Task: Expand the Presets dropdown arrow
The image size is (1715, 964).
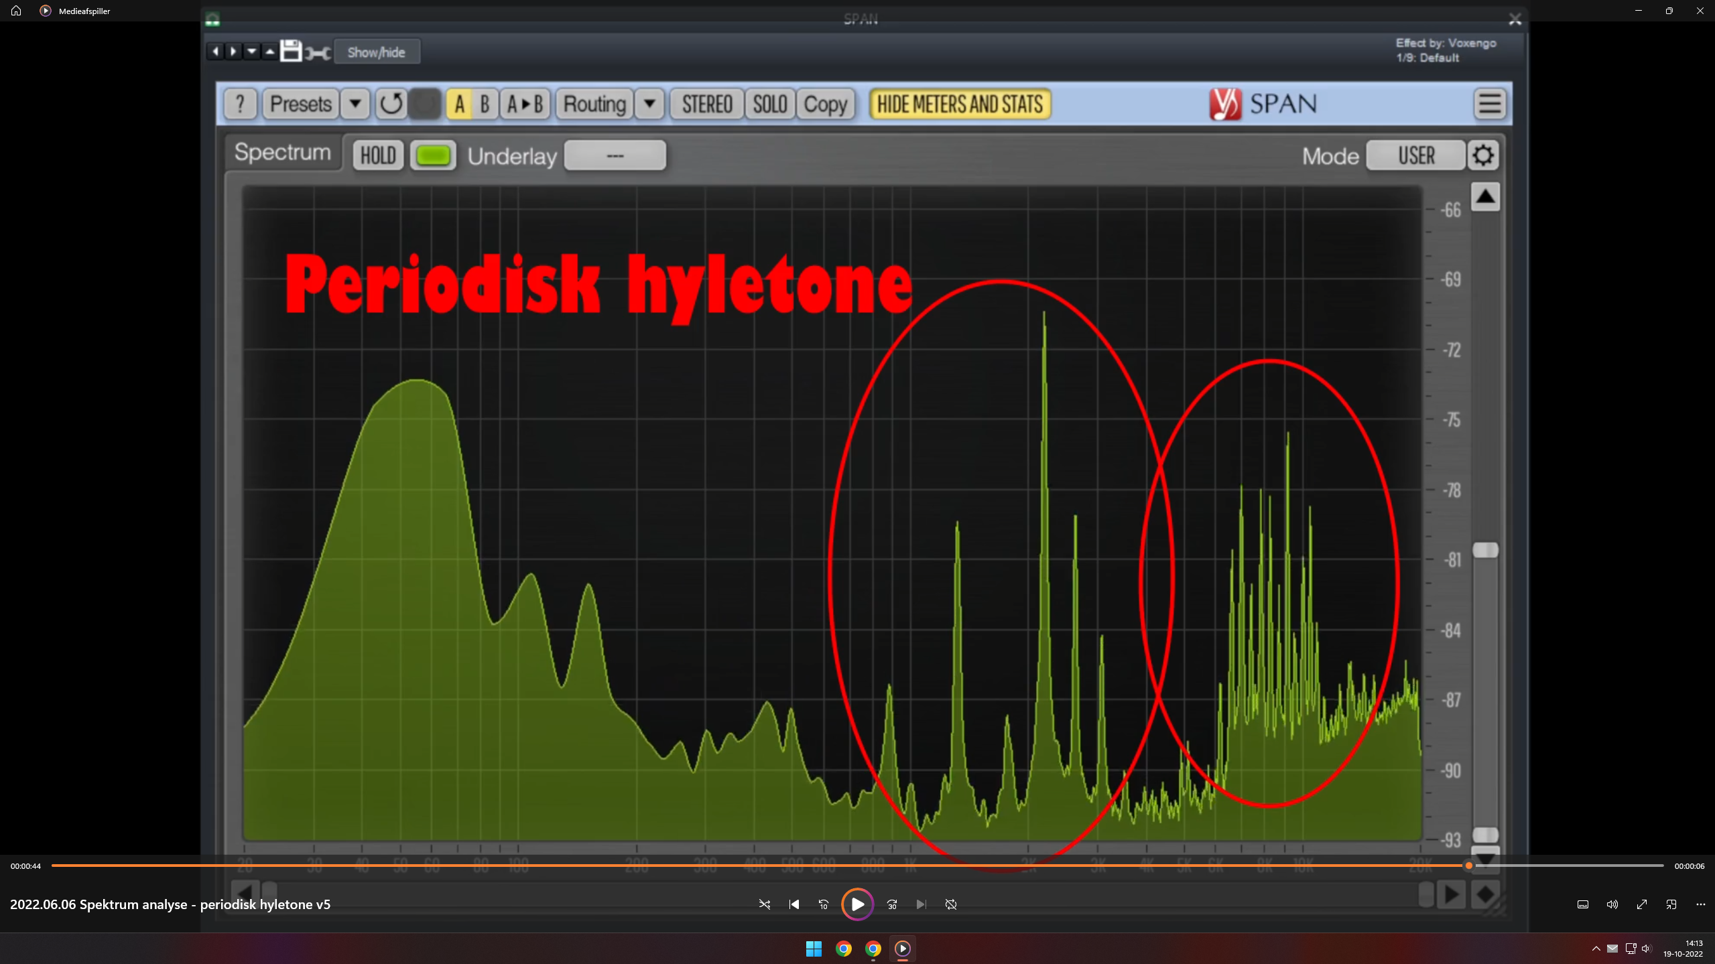Action: [x=355, y=105]
